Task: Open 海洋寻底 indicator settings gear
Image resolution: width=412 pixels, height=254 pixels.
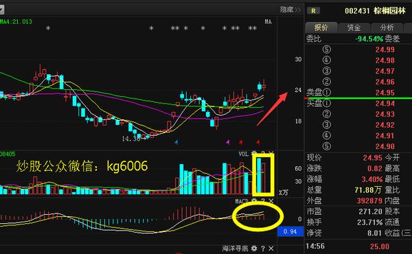Action: click(254, 249)
